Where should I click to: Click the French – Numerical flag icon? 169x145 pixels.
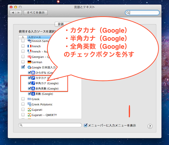29,52
